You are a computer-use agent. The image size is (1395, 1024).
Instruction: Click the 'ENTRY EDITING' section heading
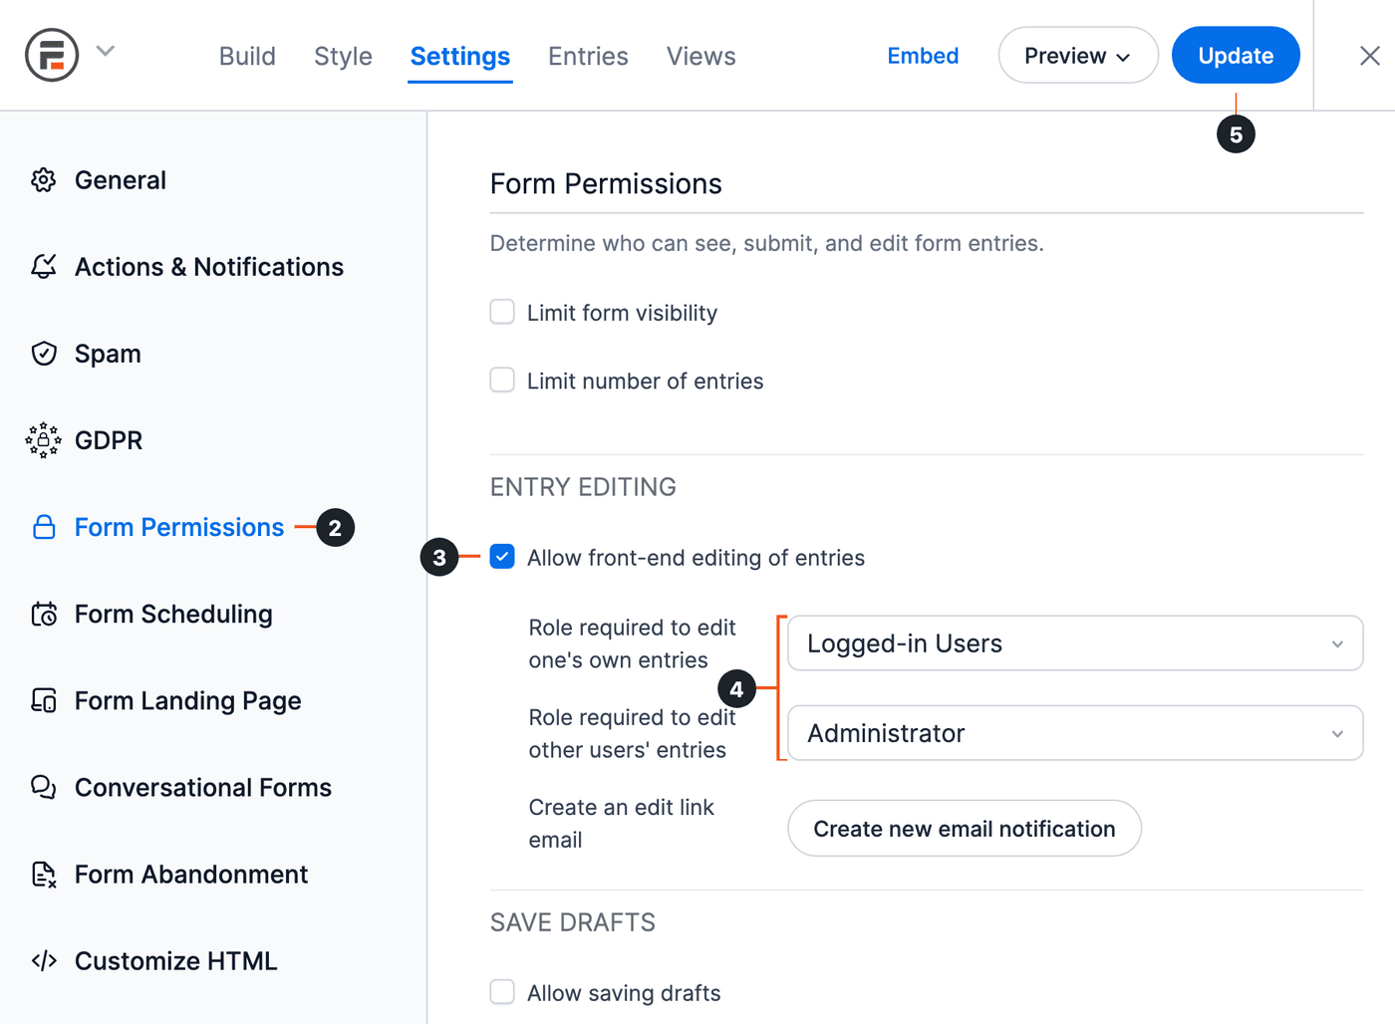tap(583, 487)
